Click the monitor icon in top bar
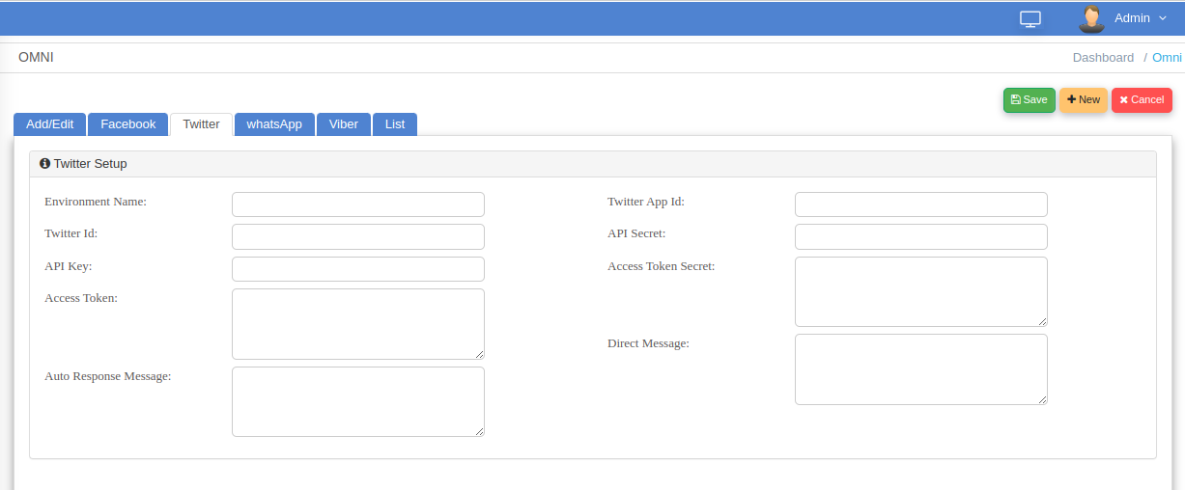The height and width of the screenshot is (490, 1185). point(1030,18)
